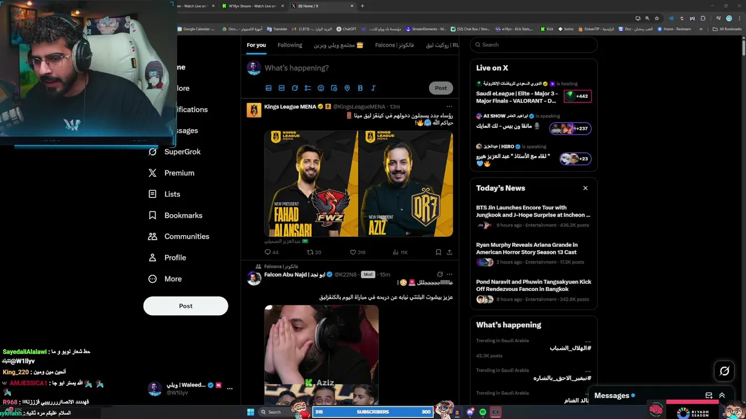Open the Falcons | فالكونز tab
The width and height of the screenshot is (746, 419).
[x=395, y=45]
